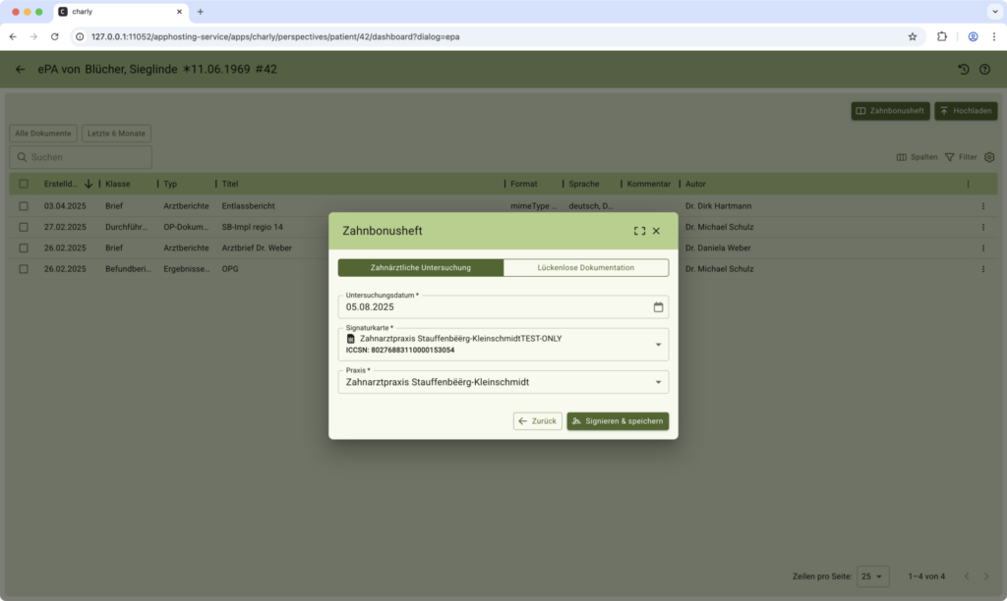Screen dimensions: 1007x601
Task: Select the Entlassbericht row checkbox
Action: click(24, 206)
